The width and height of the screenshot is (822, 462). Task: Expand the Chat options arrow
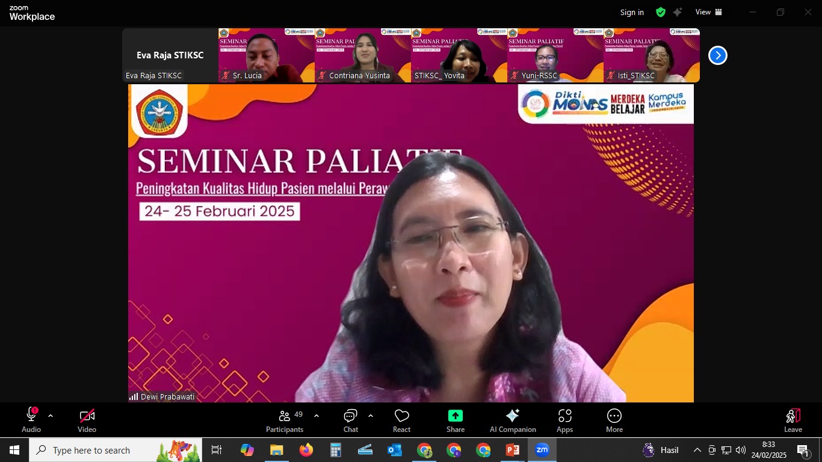click(370, 416)
